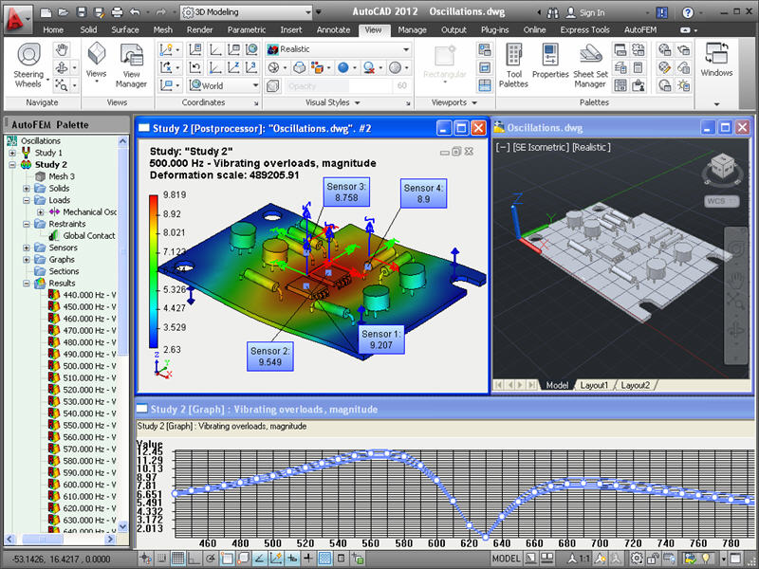This screenshot has width=759, height=569.
Task: Open Help with the question mark icon
Action: tap(687, 12)
